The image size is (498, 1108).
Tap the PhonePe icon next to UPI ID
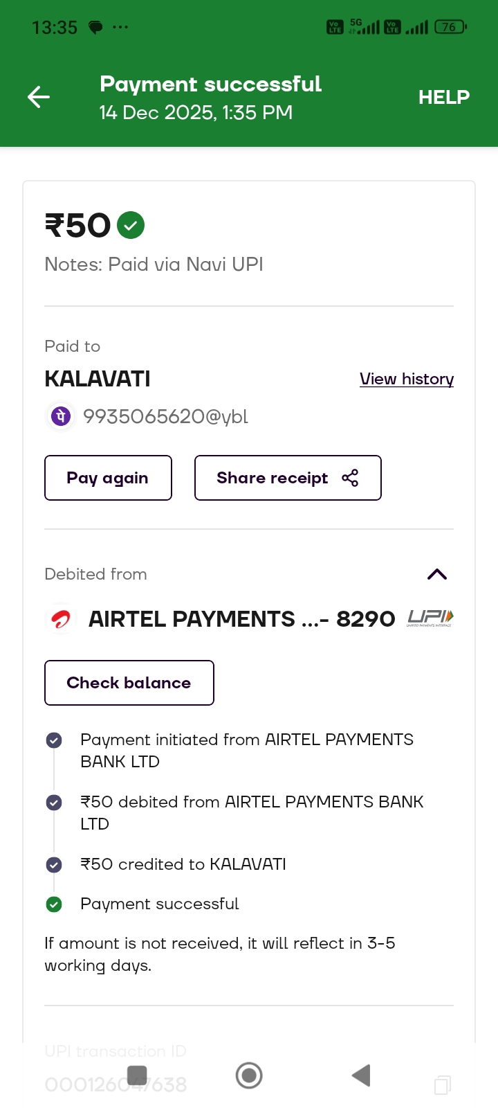click(61, 416)
